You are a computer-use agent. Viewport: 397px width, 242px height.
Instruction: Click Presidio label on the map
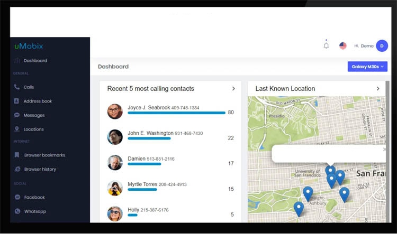click(277, 116)
